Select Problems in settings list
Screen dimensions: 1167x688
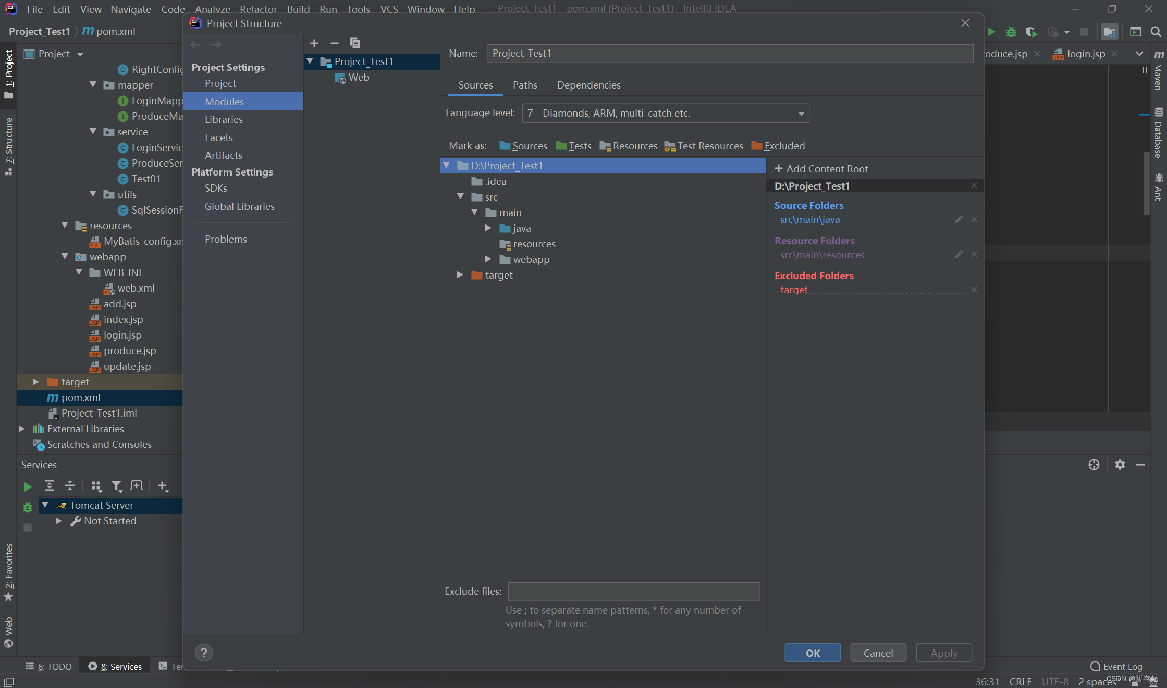tap(226, 239)
